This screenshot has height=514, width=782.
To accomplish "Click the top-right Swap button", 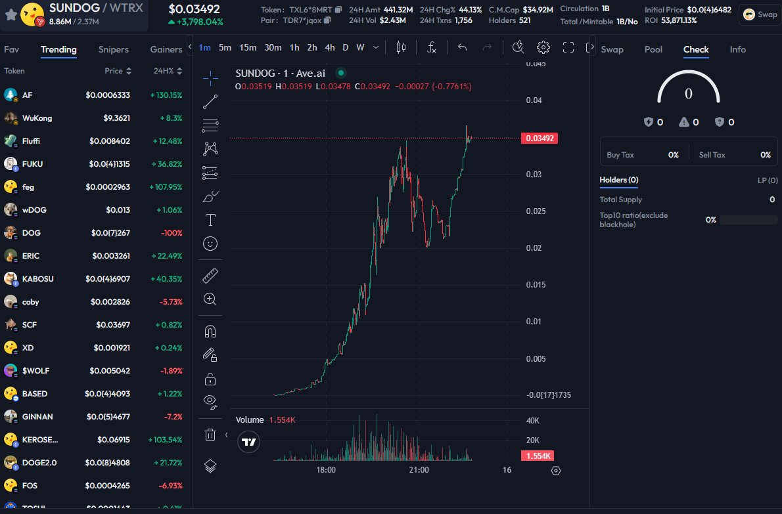I will 760,14.
